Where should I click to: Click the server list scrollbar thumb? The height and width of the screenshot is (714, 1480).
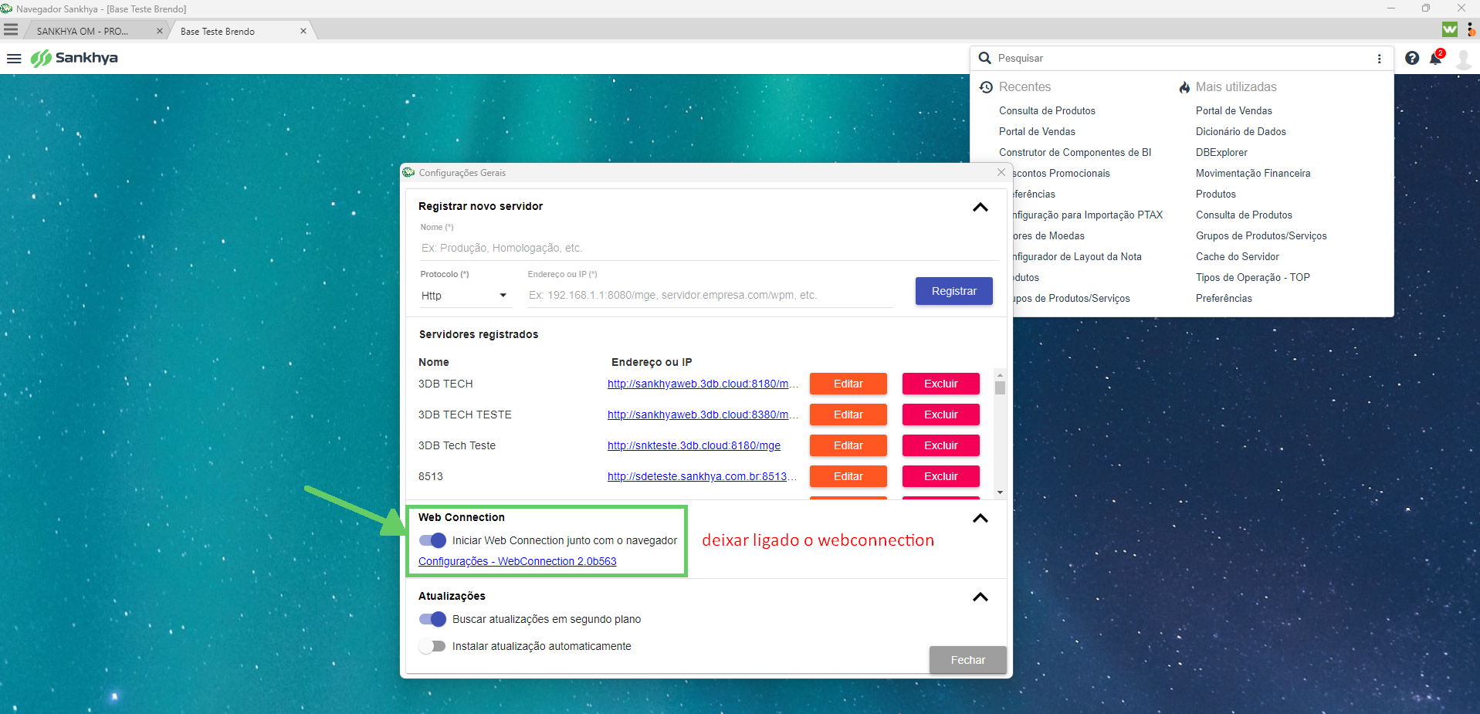pyautogui.click(x=1000, y=387)
